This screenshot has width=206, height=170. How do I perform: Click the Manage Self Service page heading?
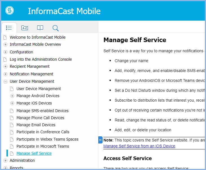coord(135,40)
